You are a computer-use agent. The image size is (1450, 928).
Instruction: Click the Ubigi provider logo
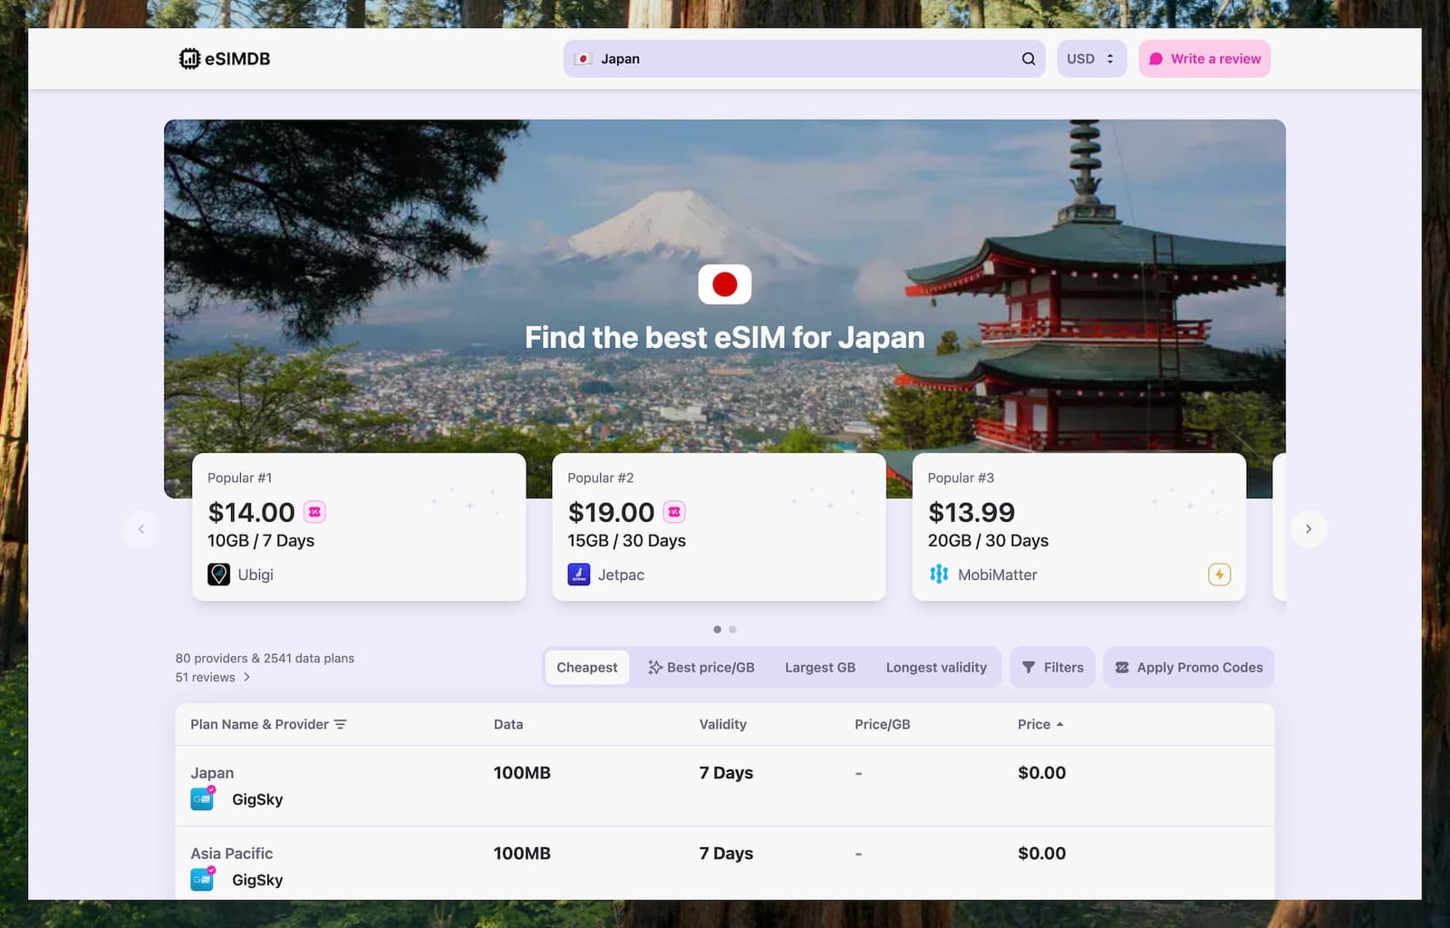click(218, 575)
